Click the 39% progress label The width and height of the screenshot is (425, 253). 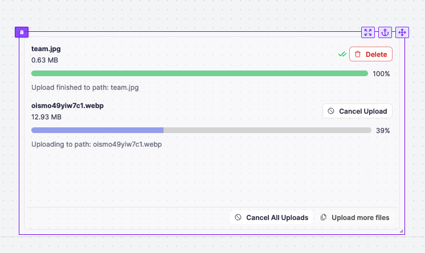pyautogui.click(x=383, y=131)
